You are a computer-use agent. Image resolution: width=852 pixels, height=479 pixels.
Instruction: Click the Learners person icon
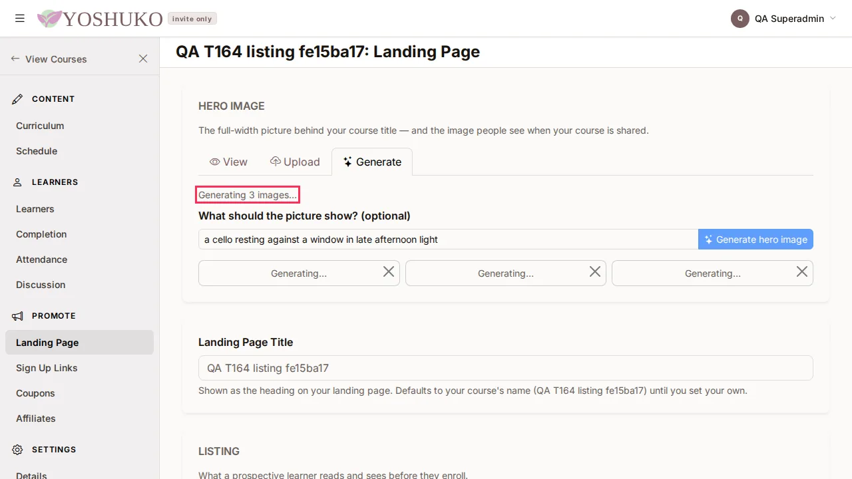[x=17, y=182]
